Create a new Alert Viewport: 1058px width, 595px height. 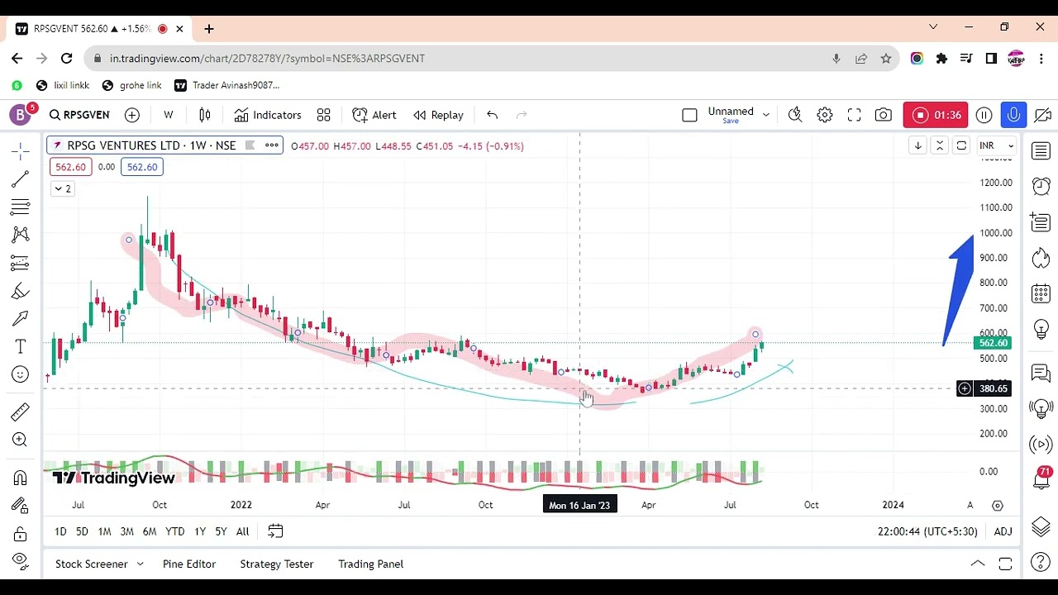374,115
